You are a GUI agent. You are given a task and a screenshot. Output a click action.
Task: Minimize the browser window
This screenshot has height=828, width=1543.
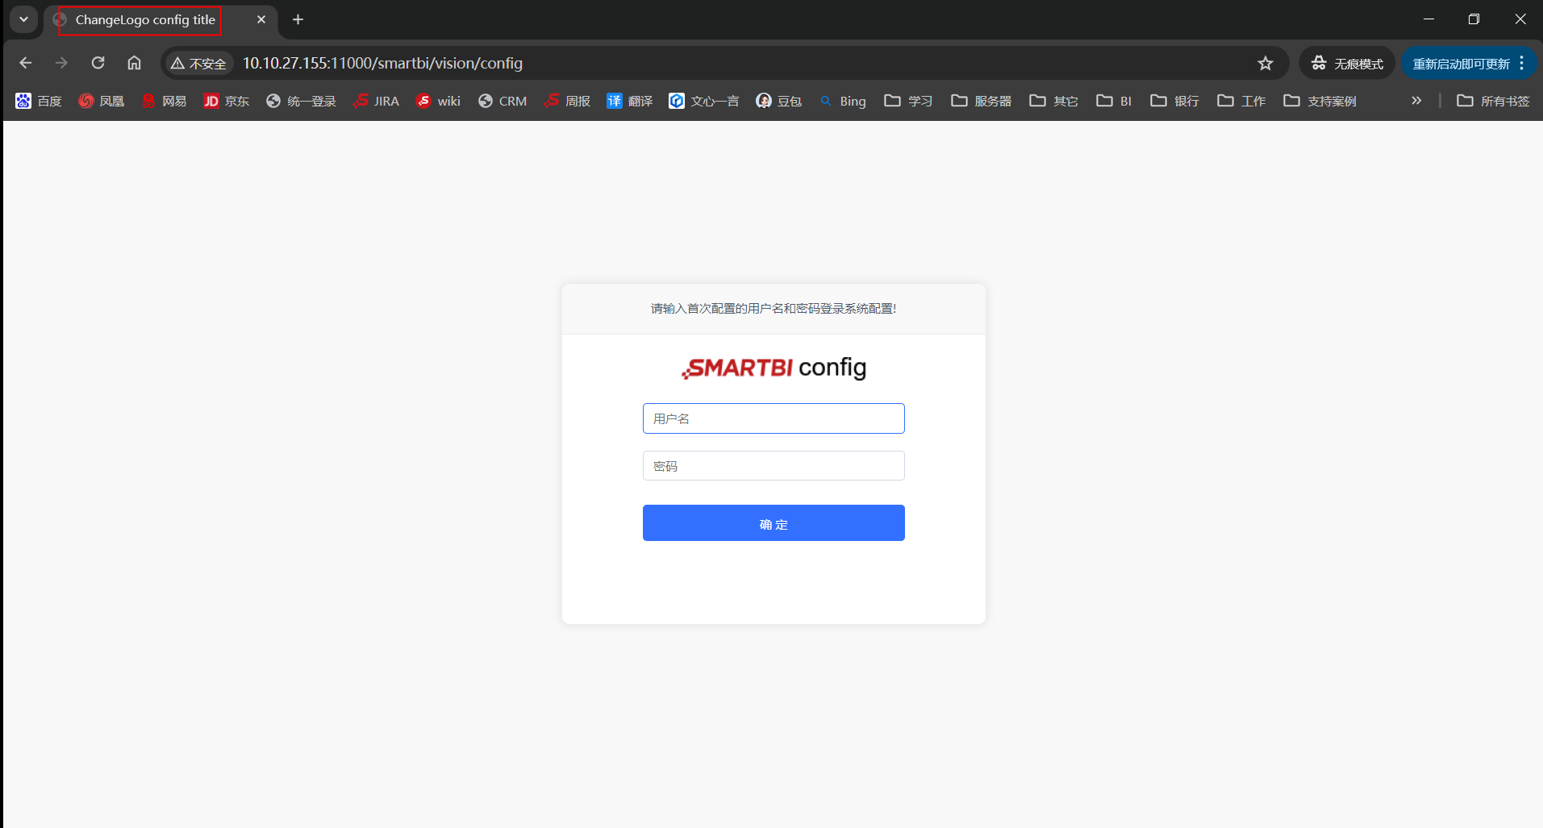tap(1428, 19)
